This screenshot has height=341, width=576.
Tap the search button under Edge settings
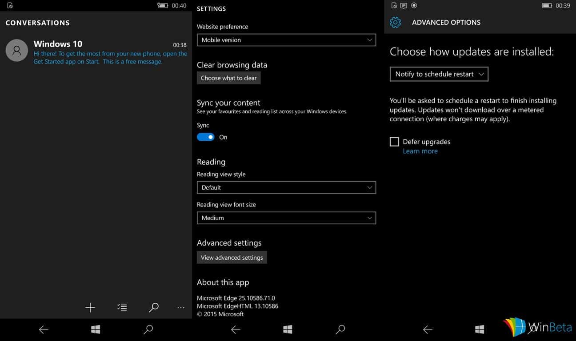[340, 329]
